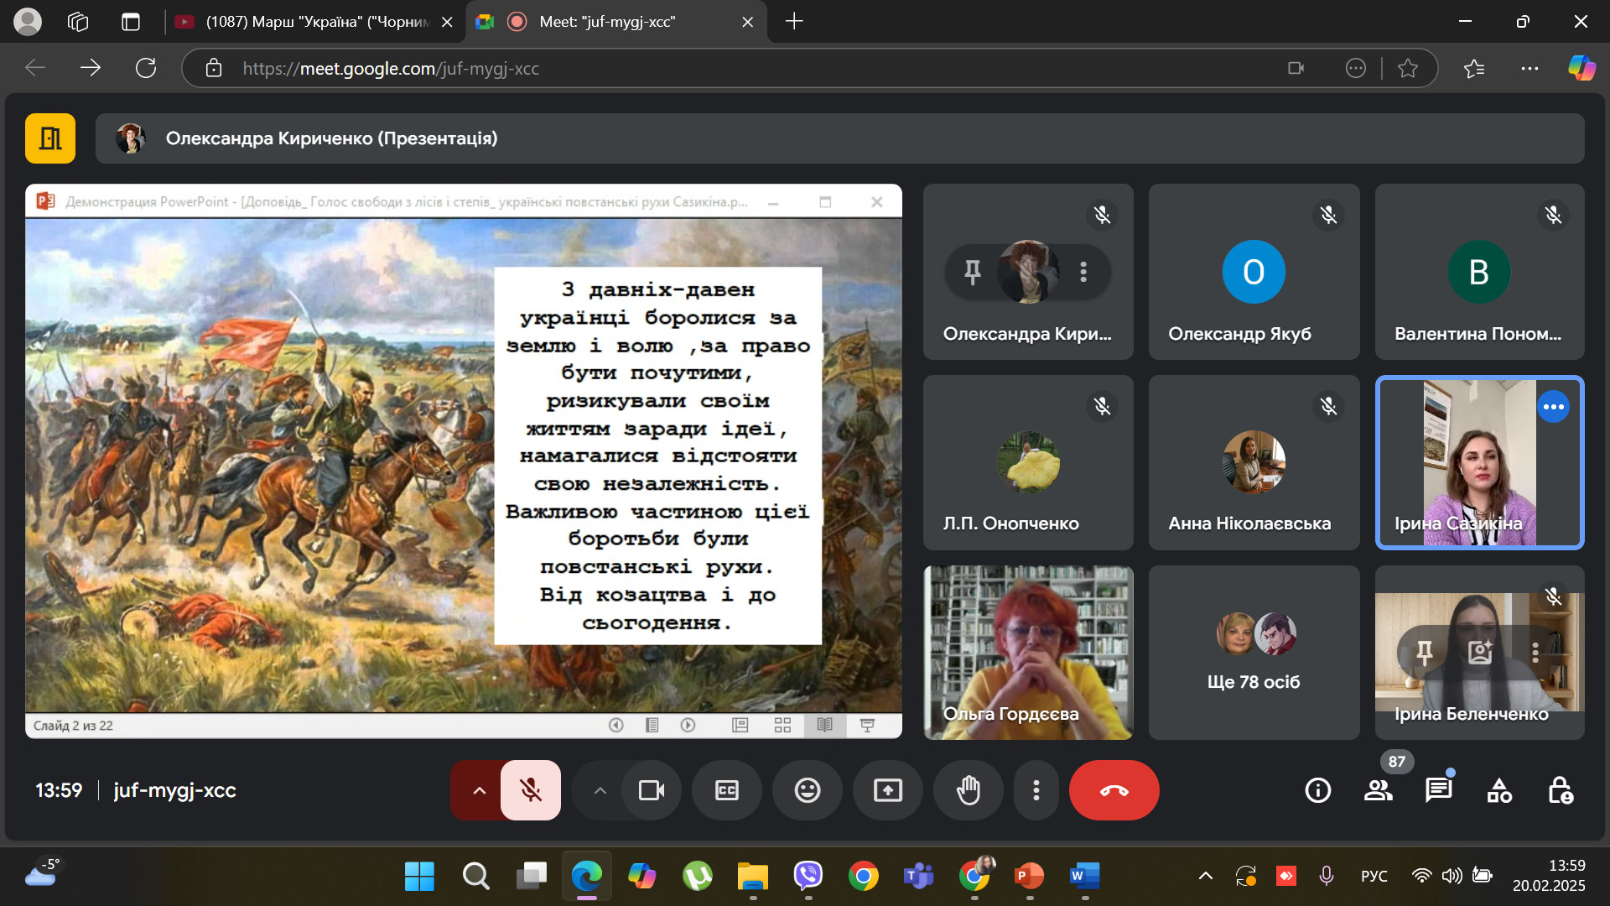Image resolution: width=1610 pixels, height=906 pixels.
Task: Open taskbar clock showing 20.02.2025
Action: pos(1549,877)
